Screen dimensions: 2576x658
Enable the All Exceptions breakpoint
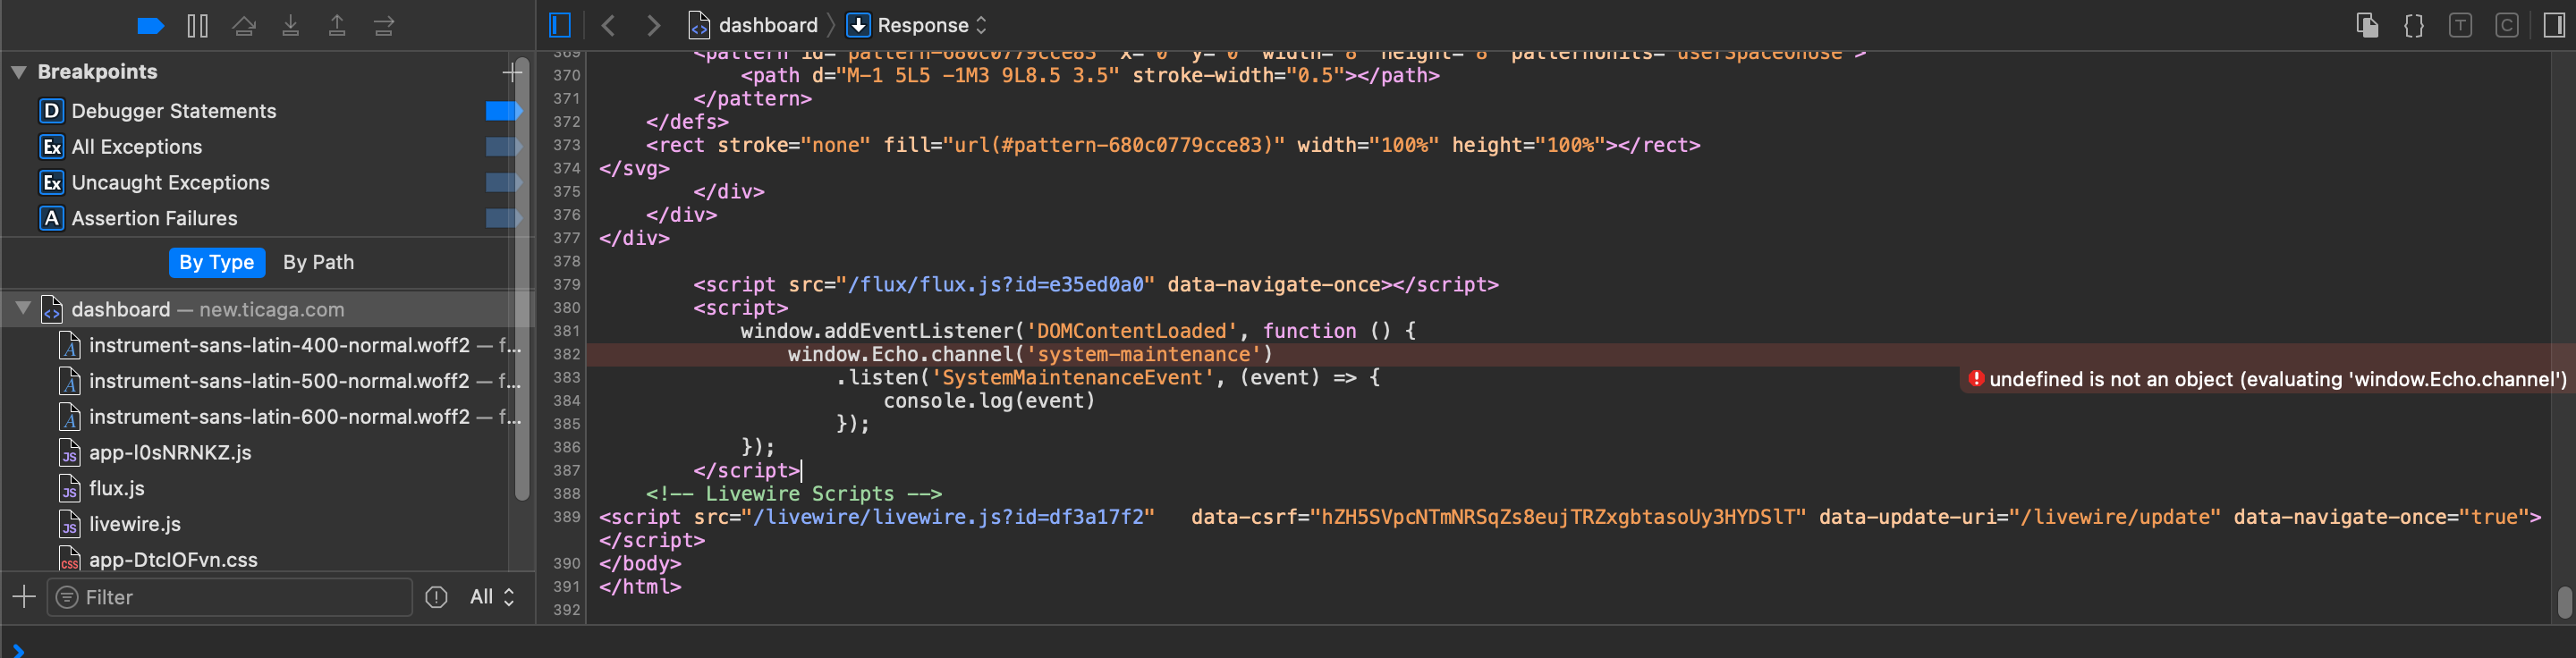click(503, 147)
